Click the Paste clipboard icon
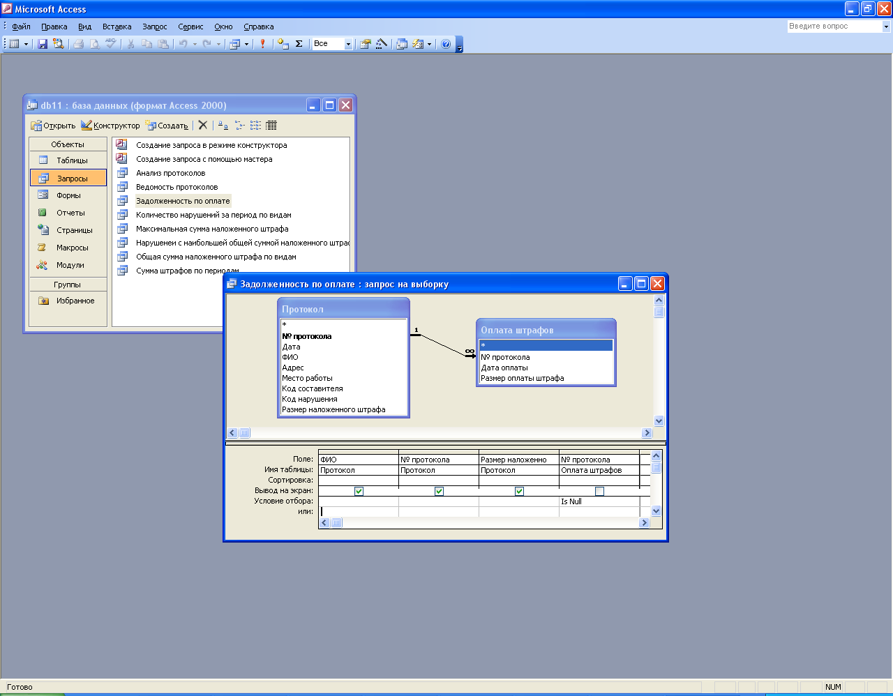Image resolution: width=893 pixels, height=696 pixels. pyautogui.click(x=163, y=44)
